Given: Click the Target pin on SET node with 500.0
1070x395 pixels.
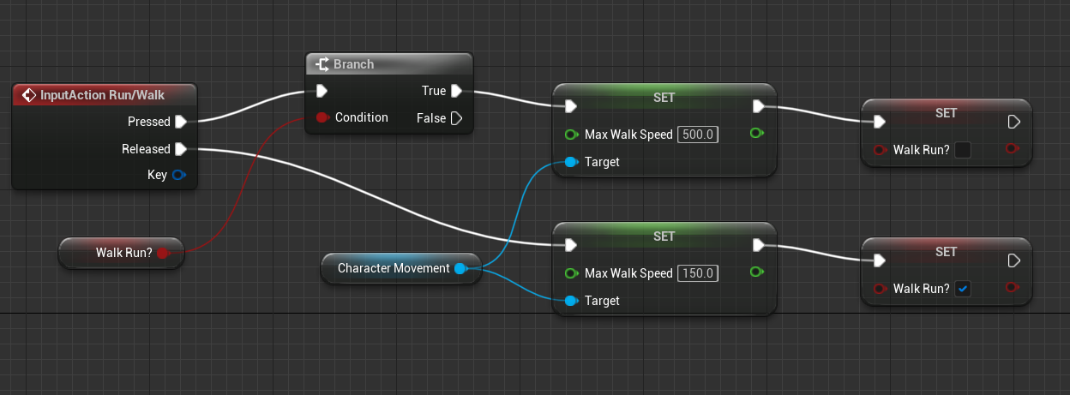Looking at the screenshot, I should [x=571, y=162].
